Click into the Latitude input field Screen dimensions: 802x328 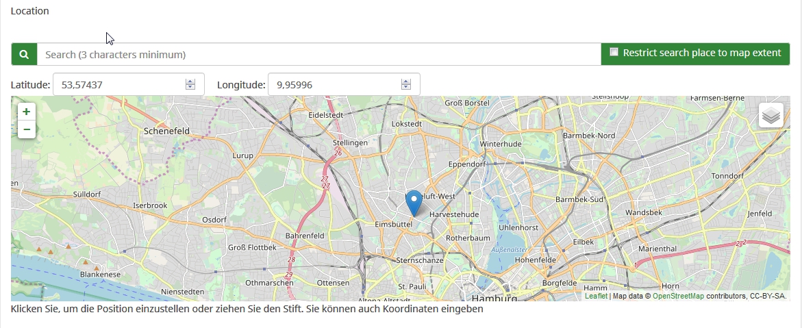[x=116, y=85]
